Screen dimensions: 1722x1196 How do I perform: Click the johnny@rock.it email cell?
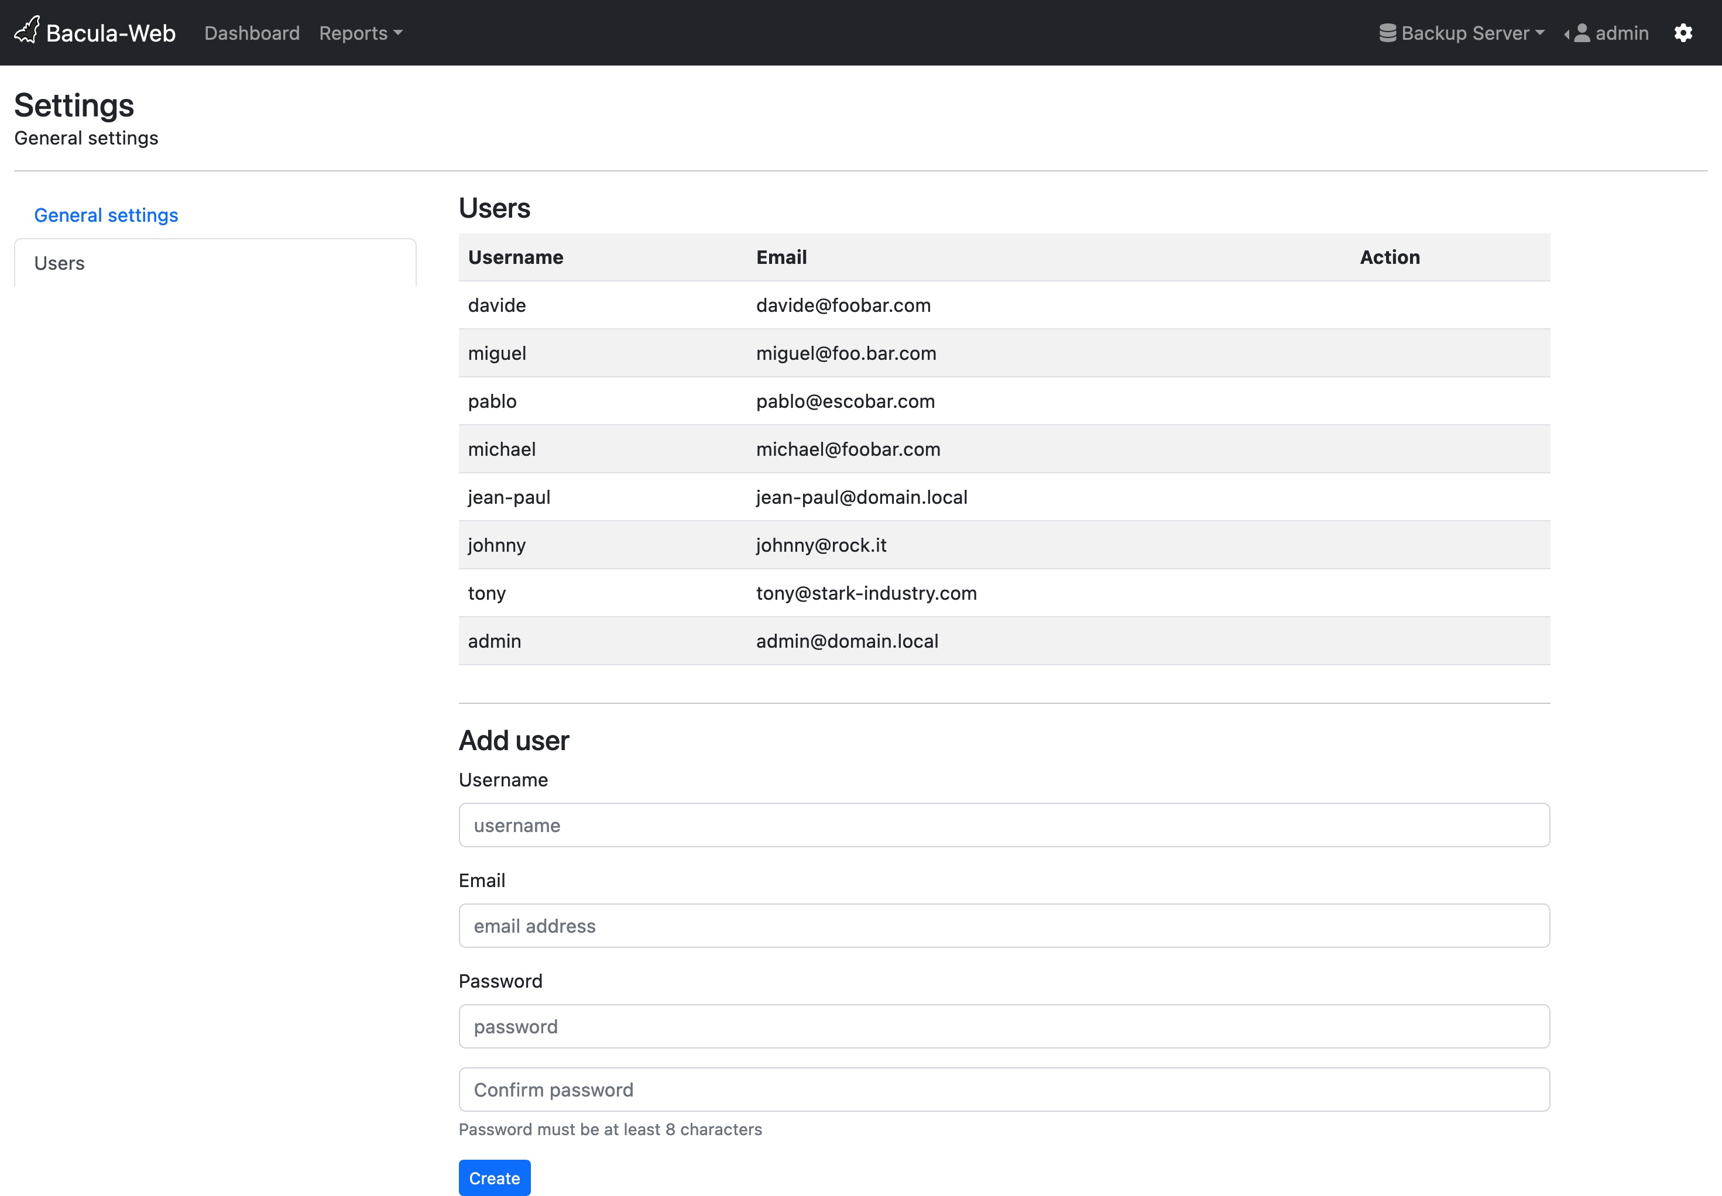click(821, 545)
